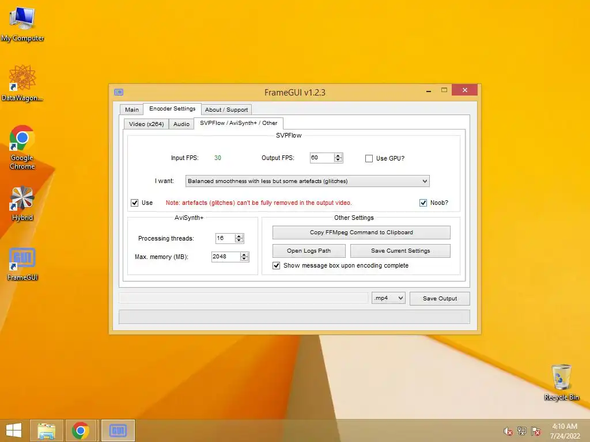Open the FrameGUI desktop shortcut
The width and height of the screenshot is (590, 442).
pos(22,264)
